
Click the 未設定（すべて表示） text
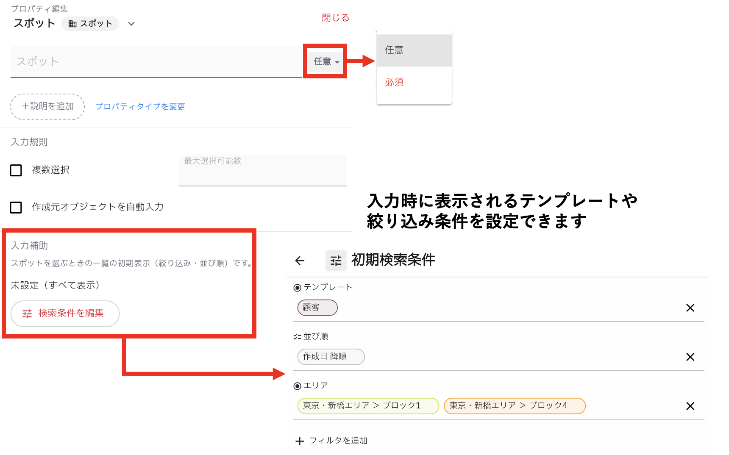pos(55,285)
